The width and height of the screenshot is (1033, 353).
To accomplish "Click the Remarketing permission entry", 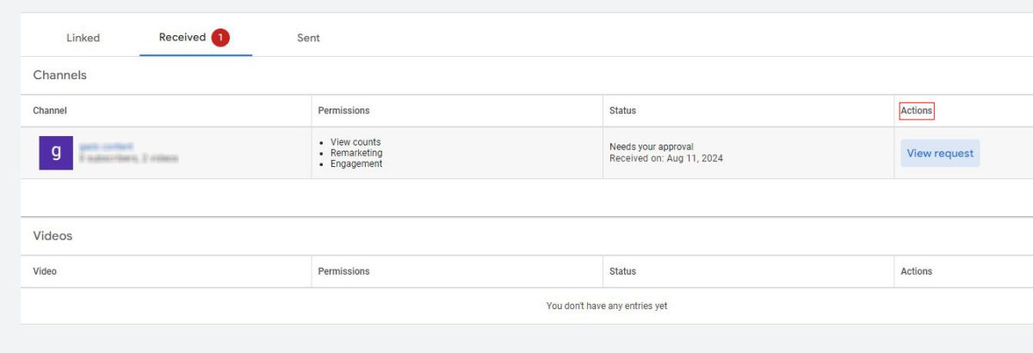I will [x=356, y=153].
